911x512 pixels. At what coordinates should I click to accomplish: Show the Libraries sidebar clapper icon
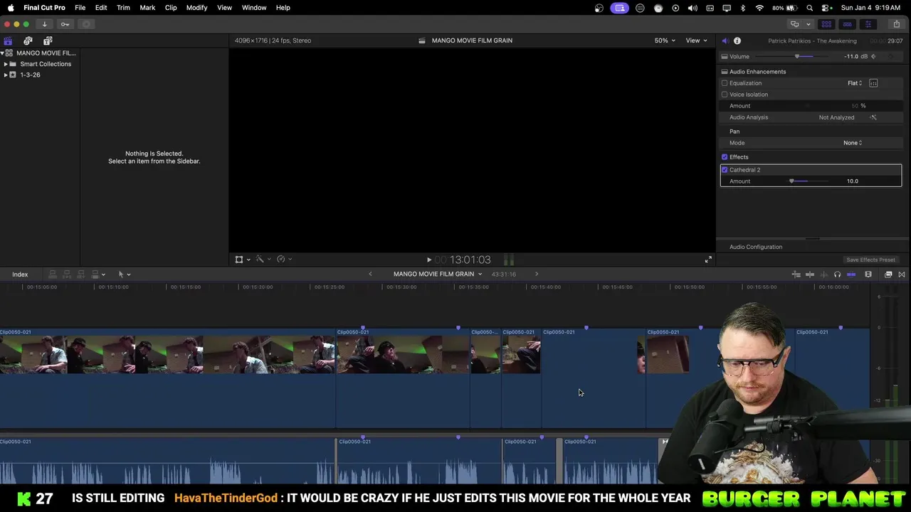(8, 41)
